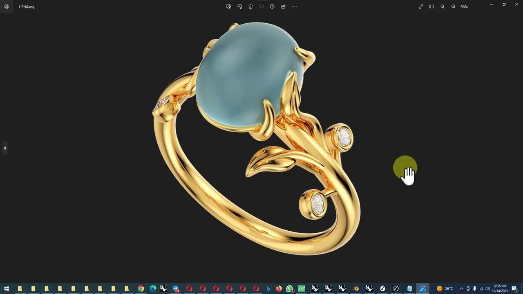The height and width of the screenshot is (294, 523).
Task: Open WhatsApp from the taskbar
Action: pyautogui.click(x=290, y=289)
